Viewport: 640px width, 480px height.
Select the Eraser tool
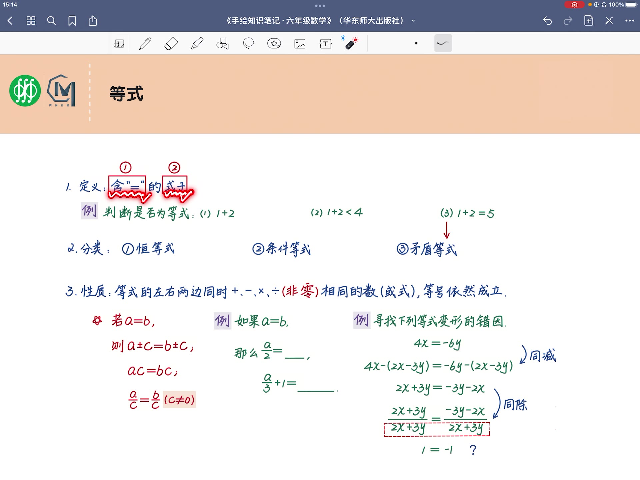[171, 43]
